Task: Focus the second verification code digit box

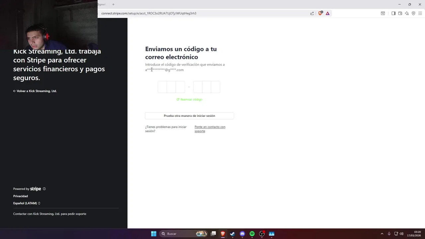Action: pyautogui.click(x=171, y=87)
